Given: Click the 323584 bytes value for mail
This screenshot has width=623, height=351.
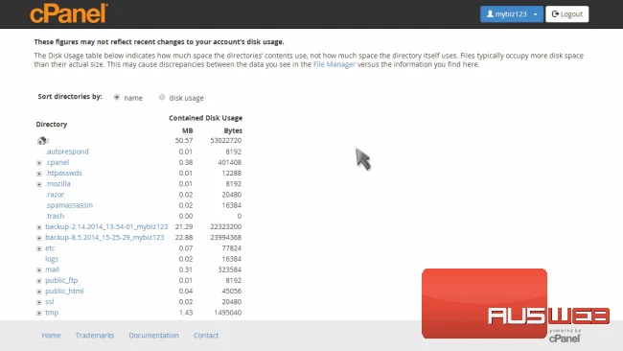Looking at the screenshot, I should [x=230, y=269].
